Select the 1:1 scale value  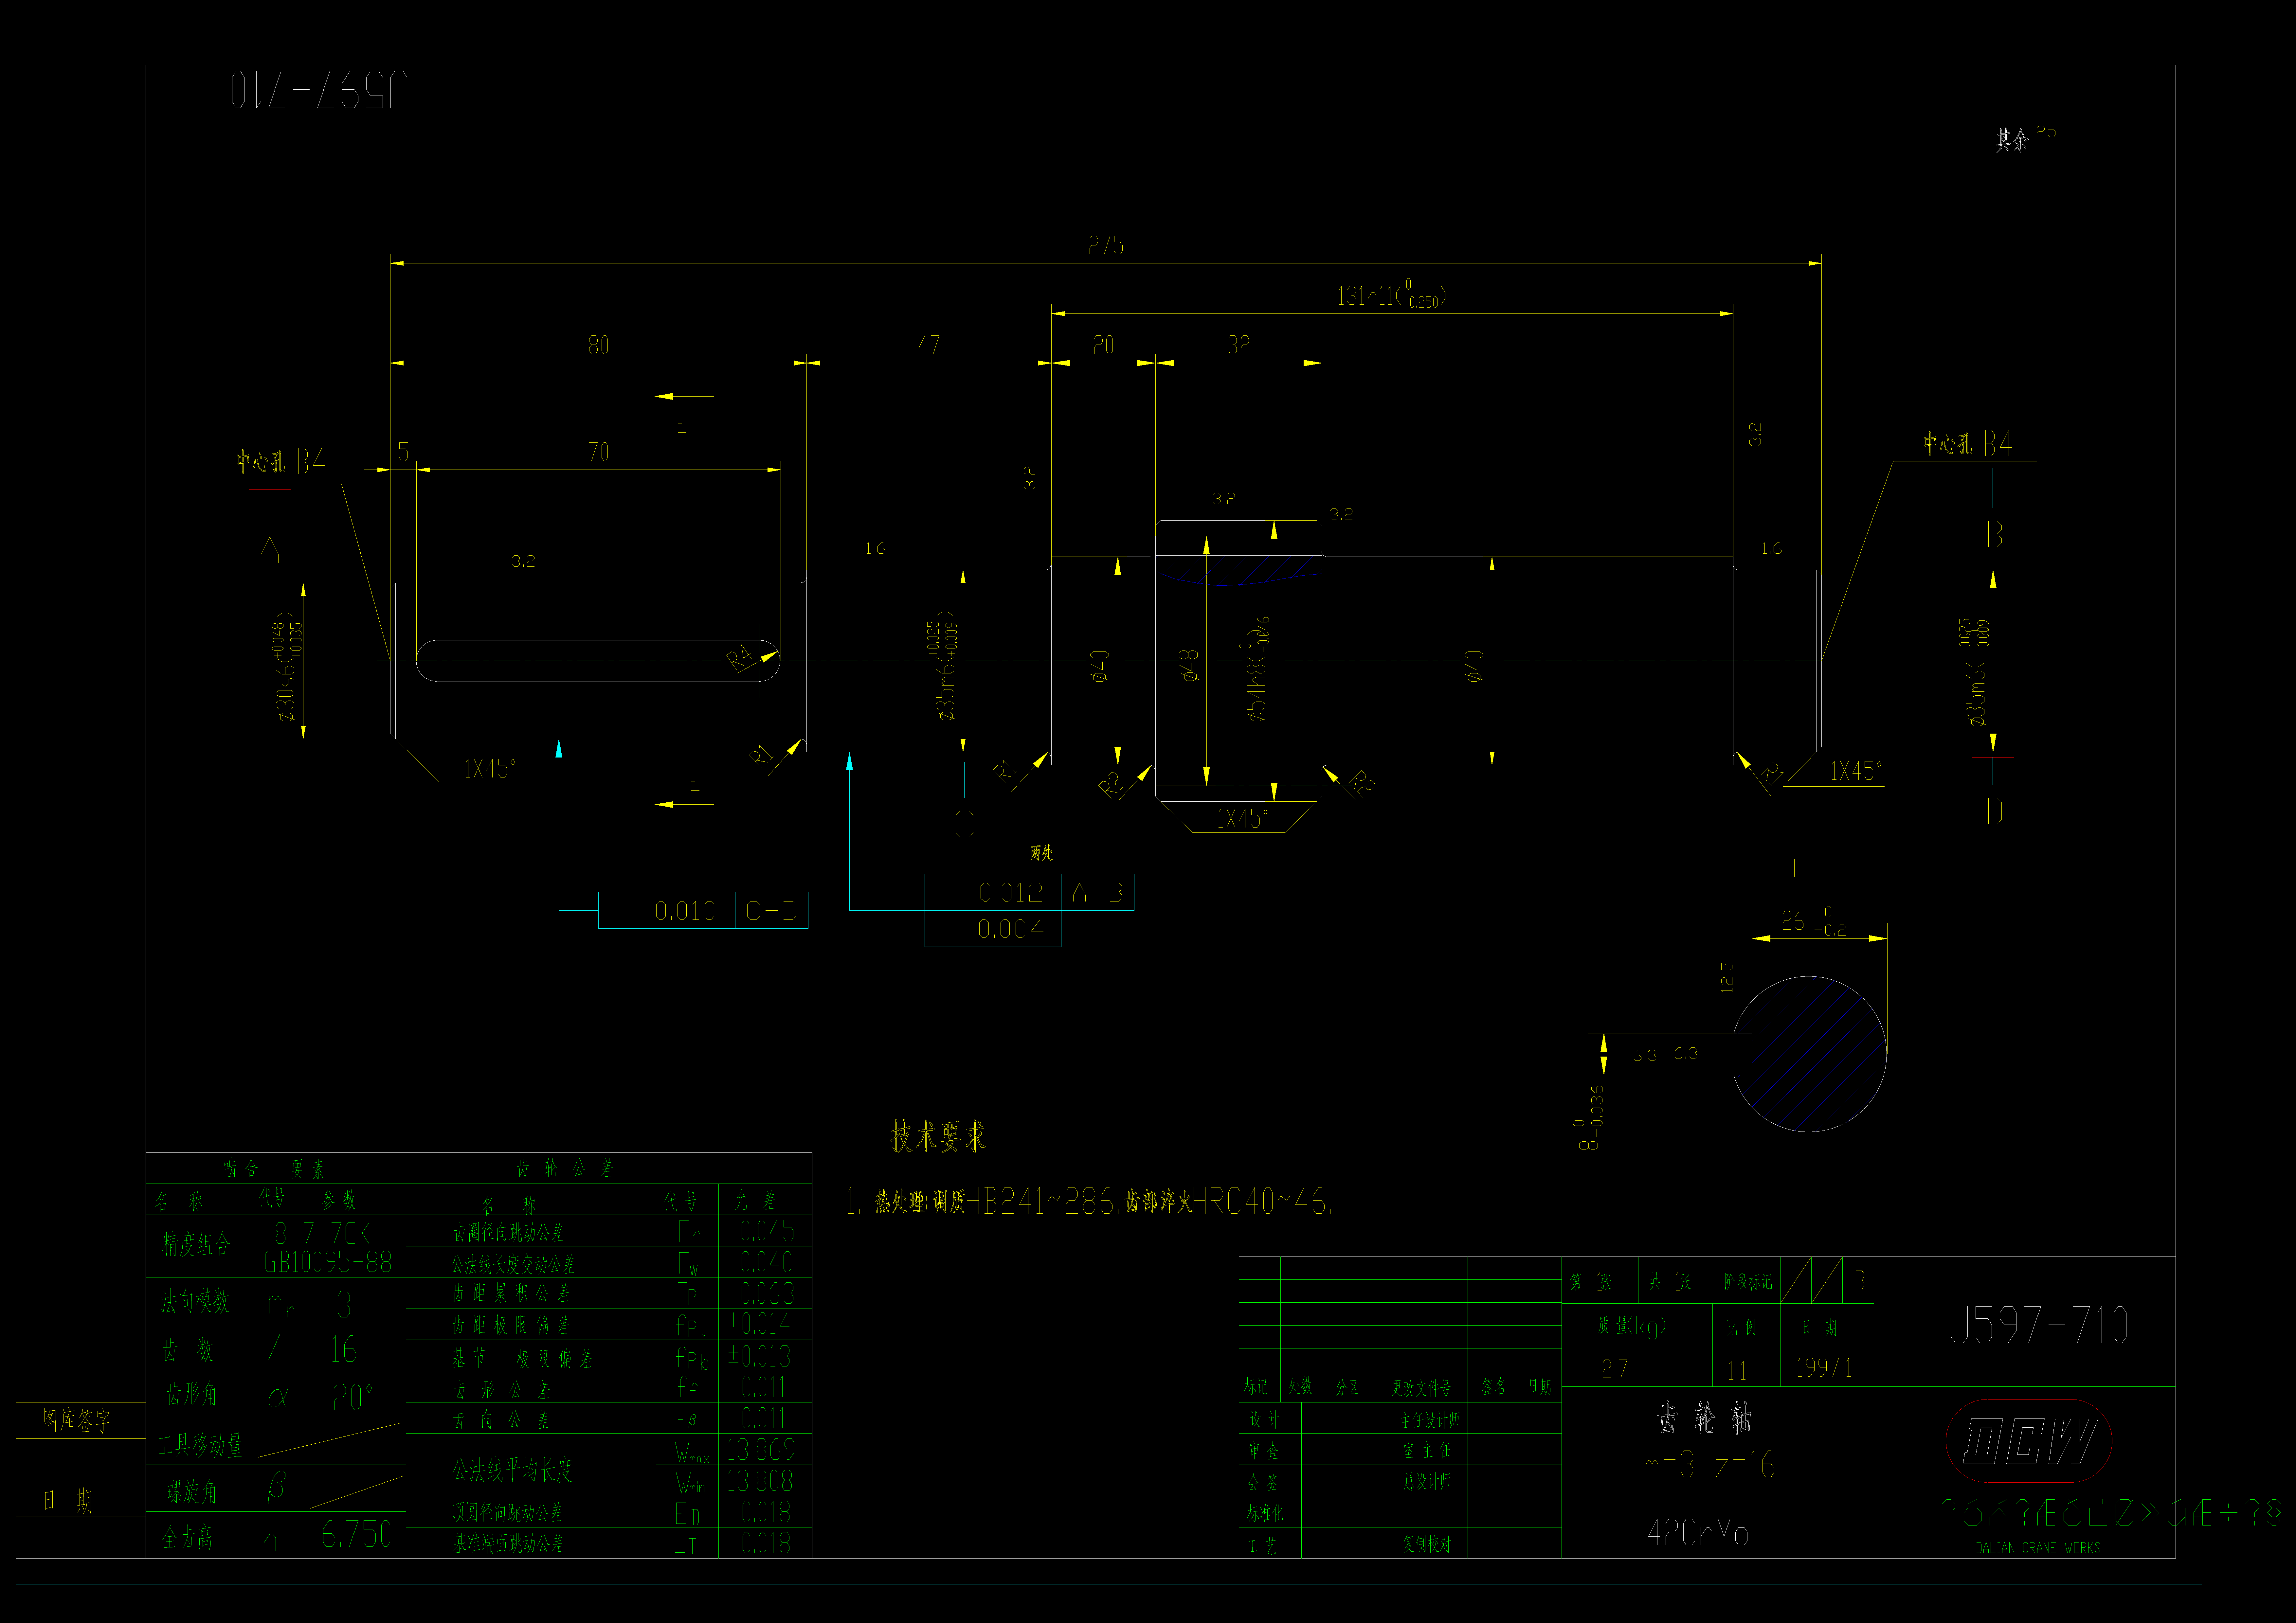tap(1737, 1370)
